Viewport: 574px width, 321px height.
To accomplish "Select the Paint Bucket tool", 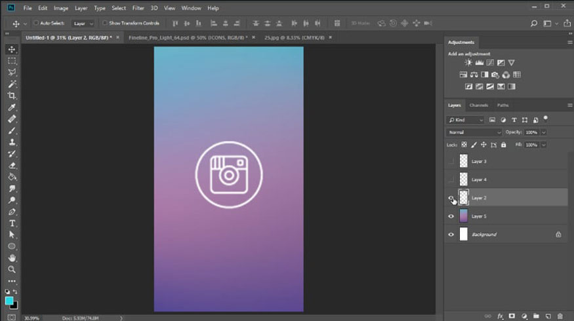I will (12, 178).
